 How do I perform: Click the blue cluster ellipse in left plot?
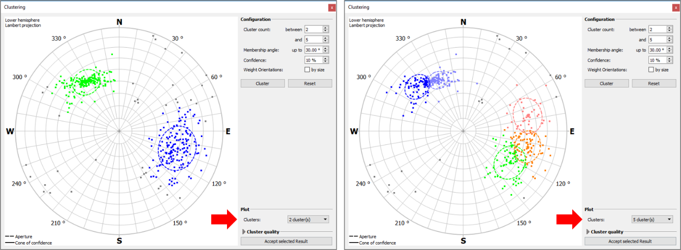tap(177, 148)
